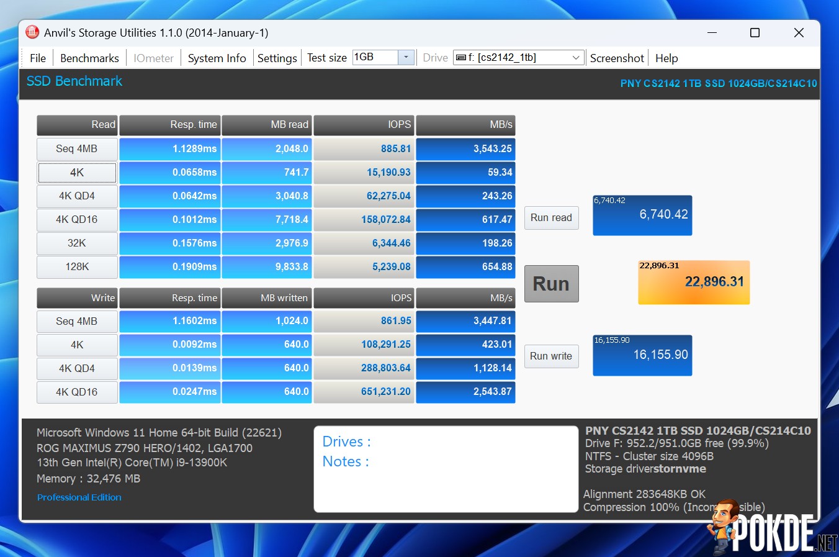Viewport: 839px width, 557px height.
Task: Minimize the Anvil's Storage Utilities window
Action: point(712,33)
